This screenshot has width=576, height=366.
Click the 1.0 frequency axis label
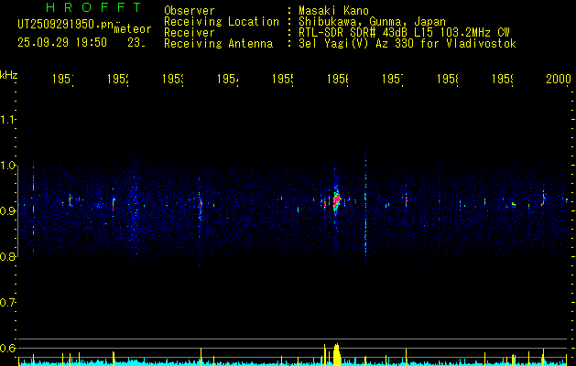pyautogui.click(x=7, y=166)
